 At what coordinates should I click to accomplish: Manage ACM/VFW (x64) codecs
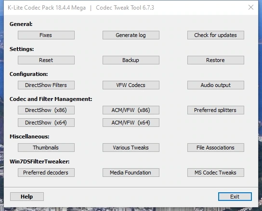(x=131, y=123)
